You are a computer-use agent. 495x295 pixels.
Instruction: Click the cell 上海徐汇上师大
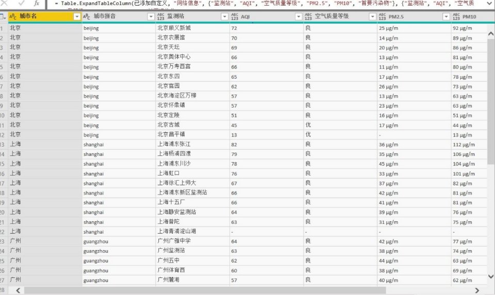(192, 183)
